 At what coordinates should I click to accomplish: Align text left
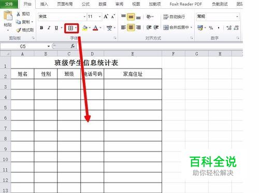(x=123, y=27)
